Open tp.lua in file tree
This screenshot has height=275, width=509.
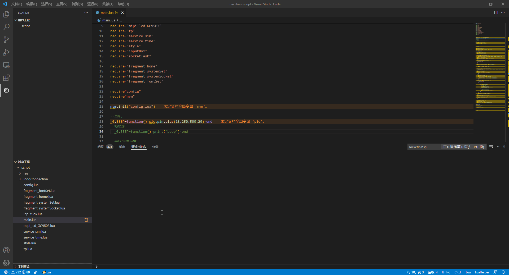point(28,249)
